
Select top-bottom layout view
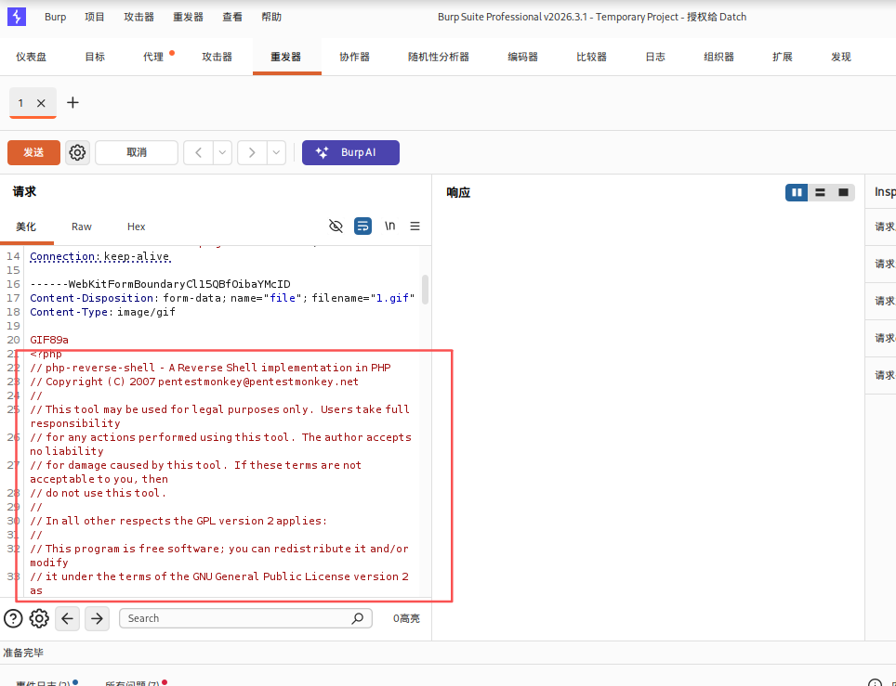pyautogui.click(x=820, y=192)
